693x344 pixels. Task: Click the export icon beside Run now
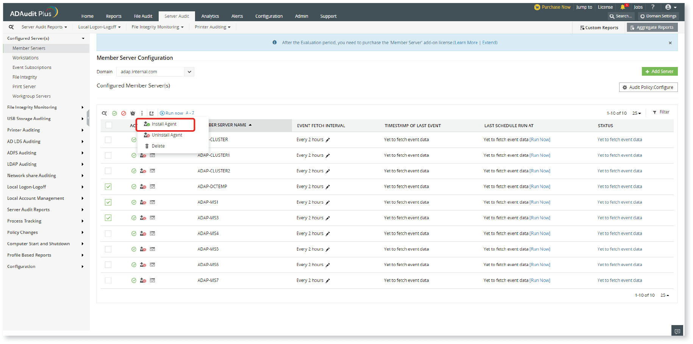(151, 113)
